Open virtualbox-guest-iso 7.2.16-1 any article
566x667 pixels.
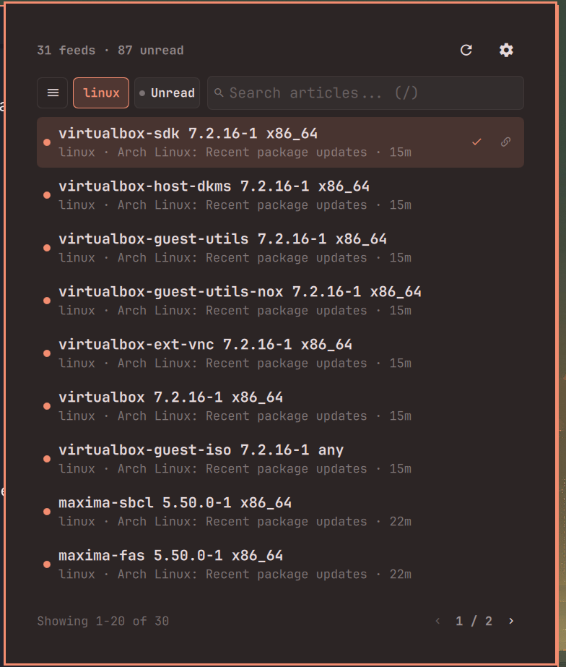click(x=280, y=459)
